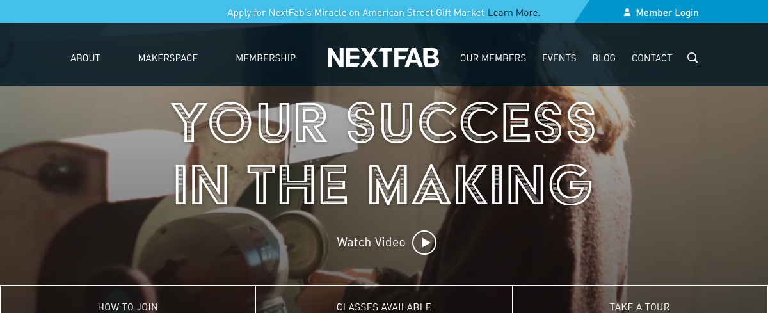Open the About menu item

(85, 58)
